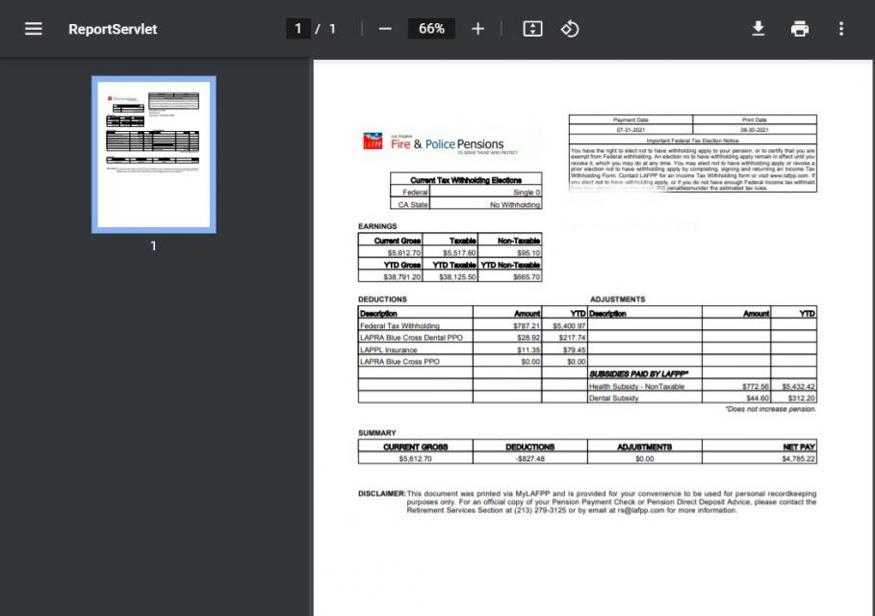The width and height of the screenshot is (875, 616).
Task: Click the Federal Tax Withholding row
Action: (399, 326)
